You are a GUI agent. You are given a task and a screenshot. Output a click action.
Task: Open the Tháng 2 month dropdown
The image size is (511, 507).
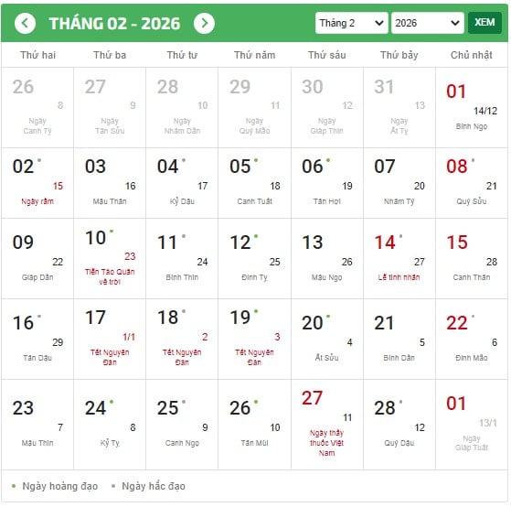(x=351, y=23)
